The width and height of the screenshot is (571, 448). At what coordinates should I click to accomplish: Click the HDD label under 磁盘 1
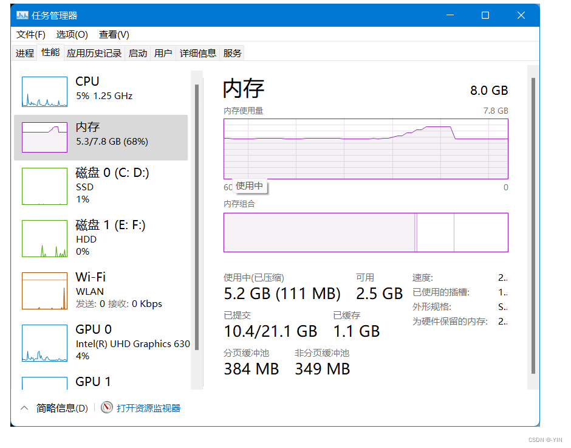86,239
